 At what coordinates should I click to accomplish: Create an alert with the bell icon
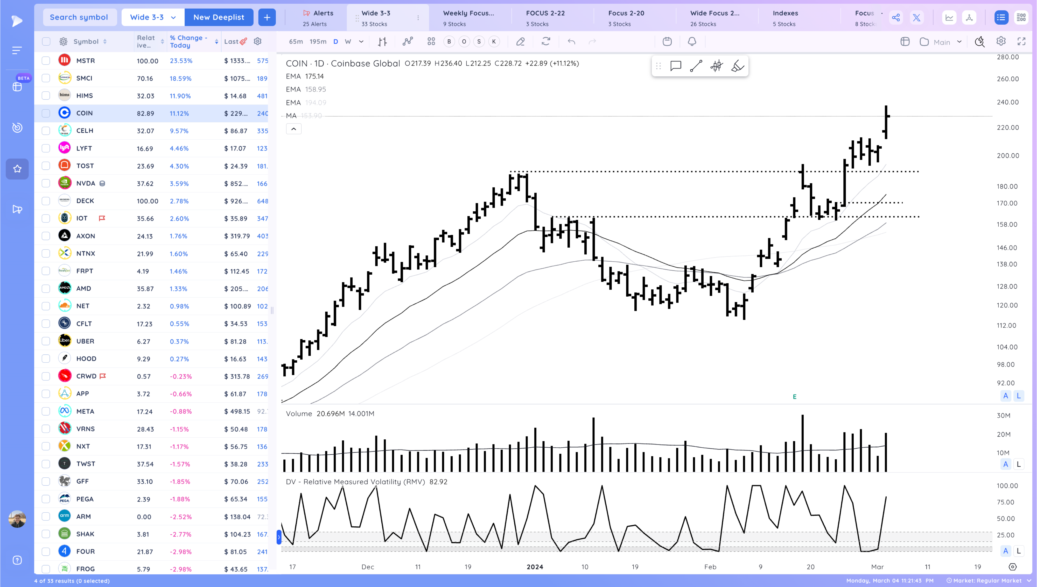[x=692, y=41]
